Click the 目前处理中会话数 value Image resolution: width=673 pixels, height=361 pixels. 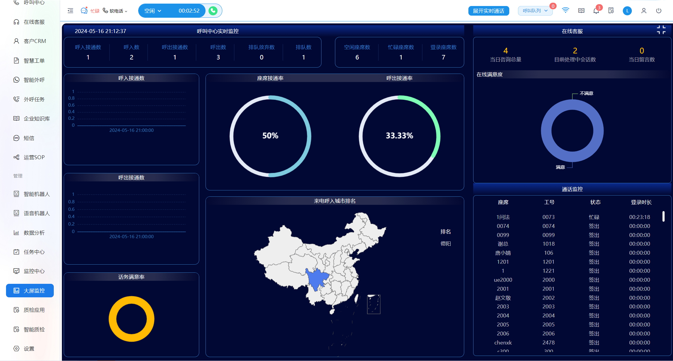(575, 50)
